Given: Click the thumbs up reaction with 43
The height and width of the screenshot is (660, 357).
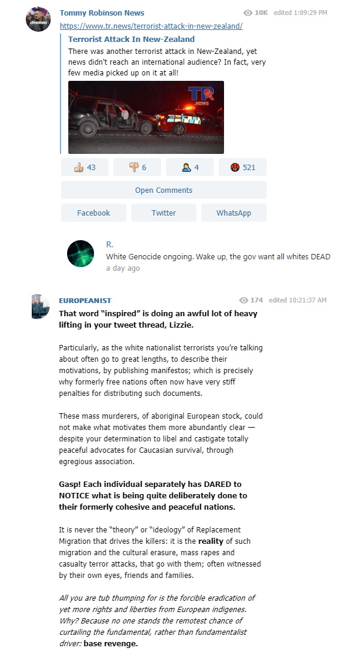Looking at the screenshot, I should pyautogui.click(x=84, y=167).
